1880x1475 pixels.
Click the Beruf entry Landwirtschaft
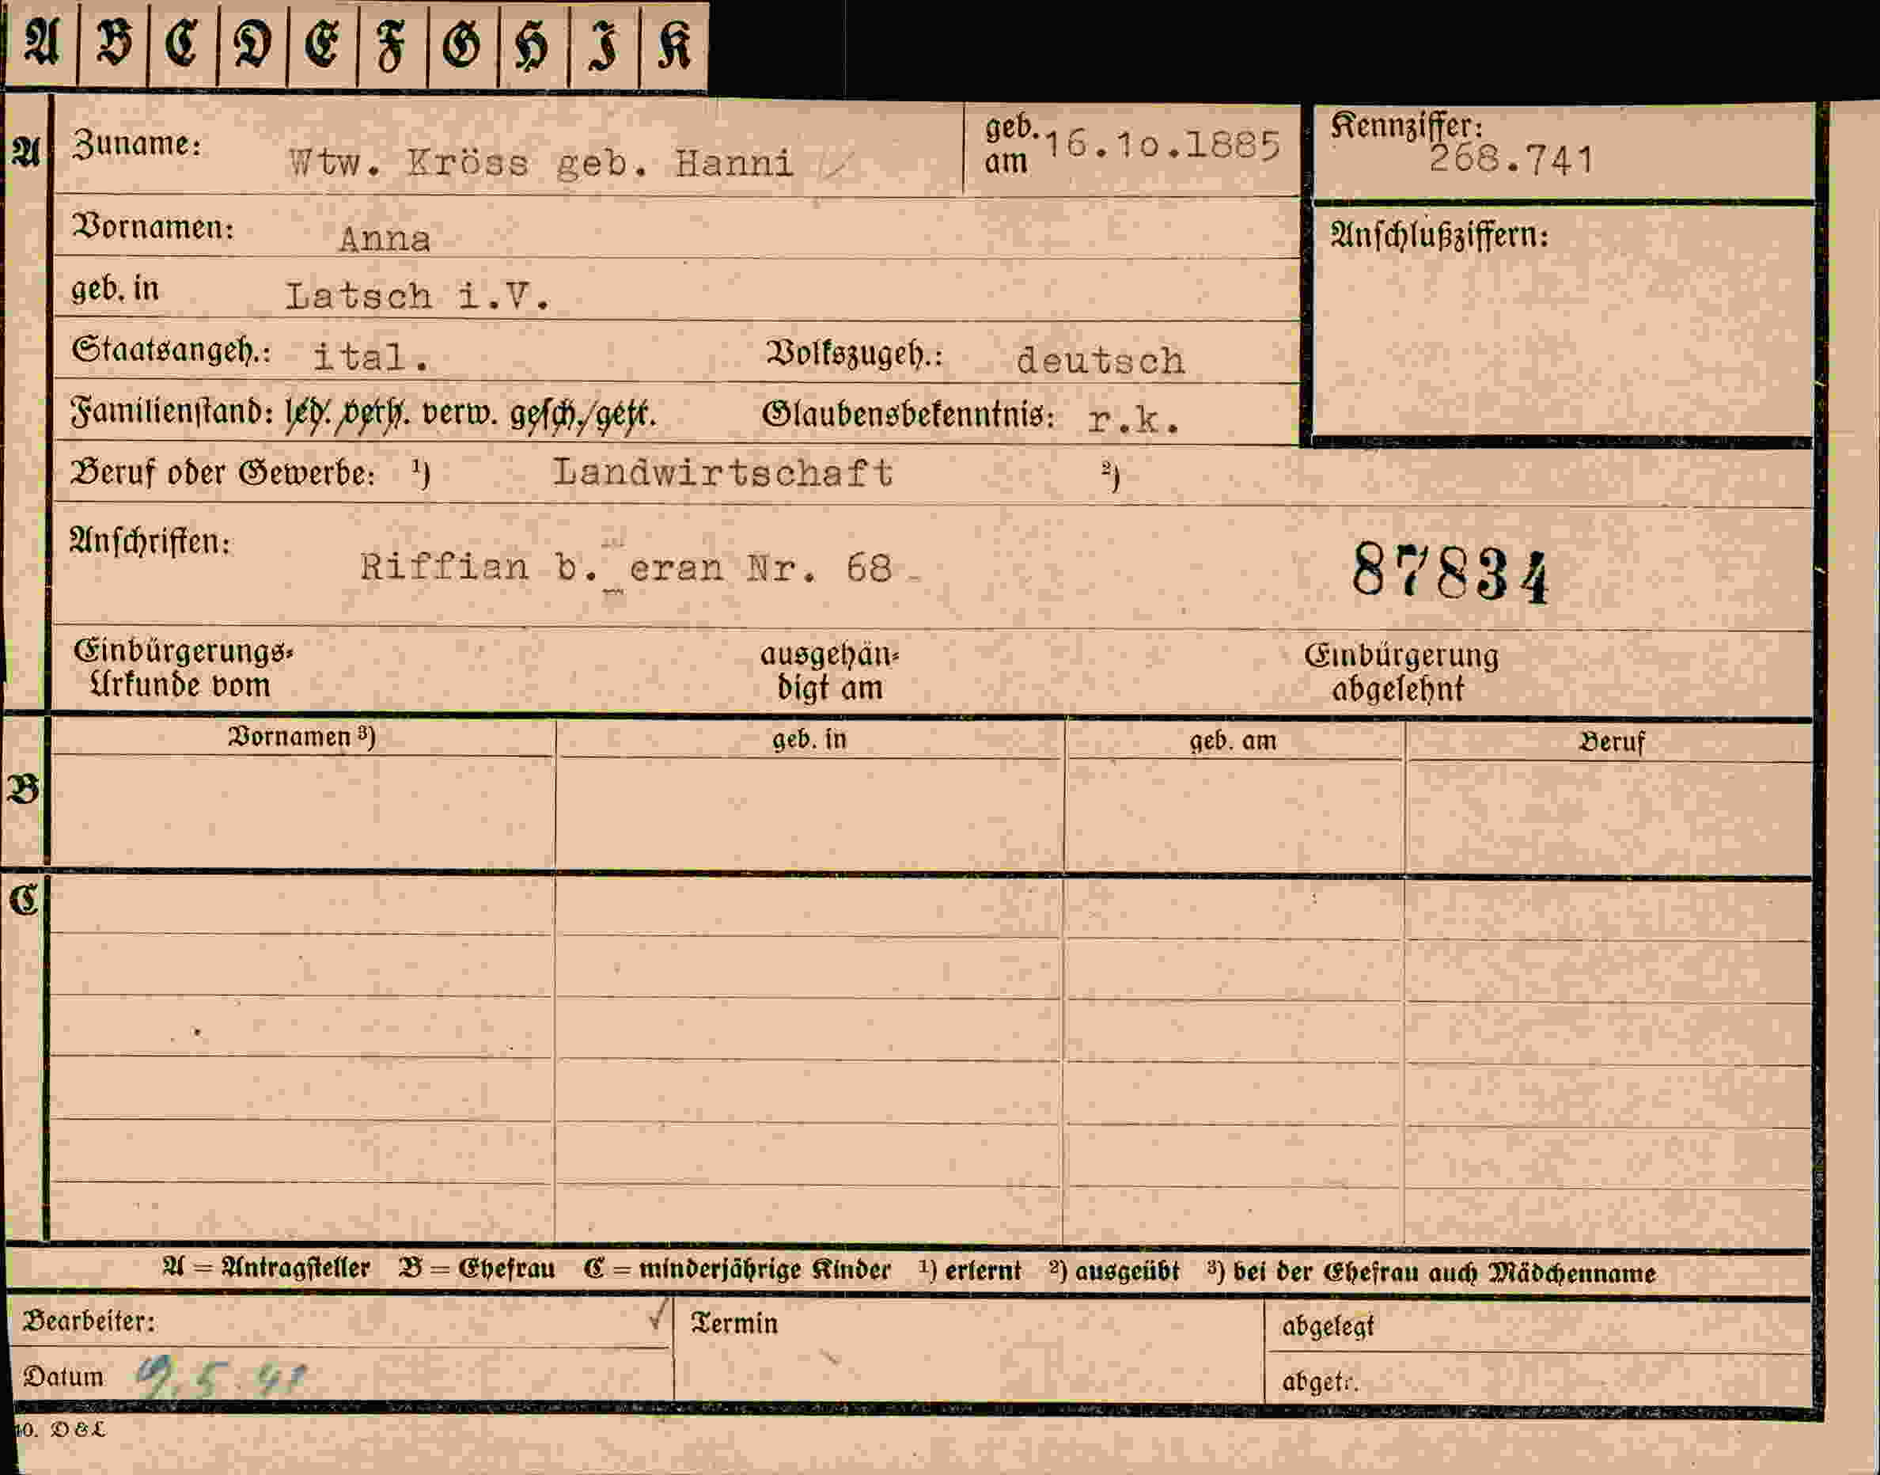[x=723, y=472]
